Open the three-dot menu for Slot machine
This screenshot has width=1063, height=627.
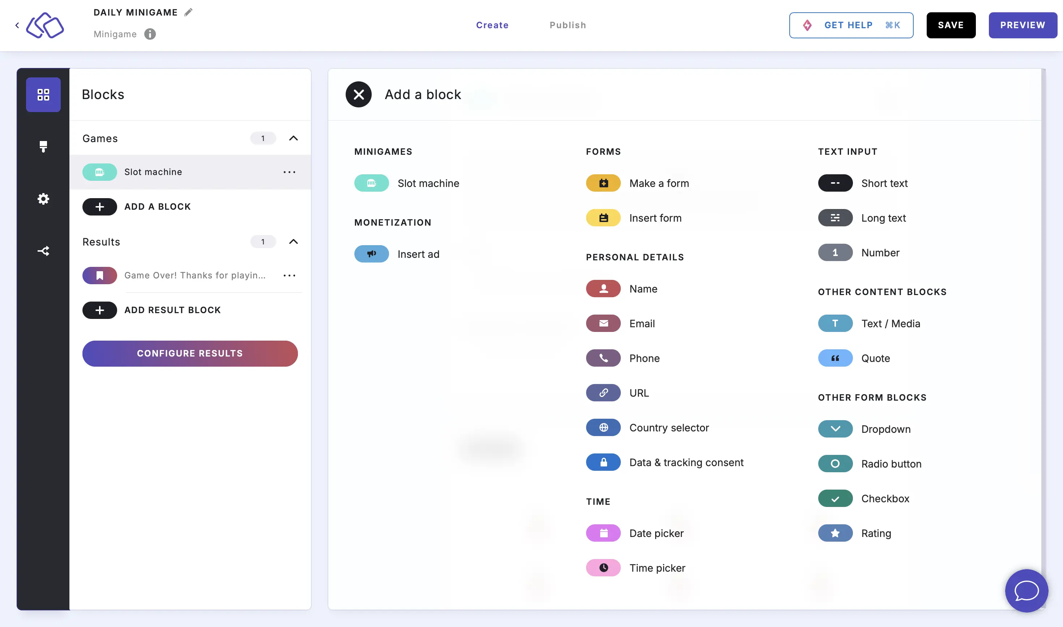pyautogui.click(x=290, y=172)
